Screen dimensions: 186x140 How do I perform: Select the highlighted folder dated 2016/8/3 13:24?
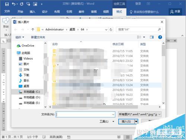[107, 85]
